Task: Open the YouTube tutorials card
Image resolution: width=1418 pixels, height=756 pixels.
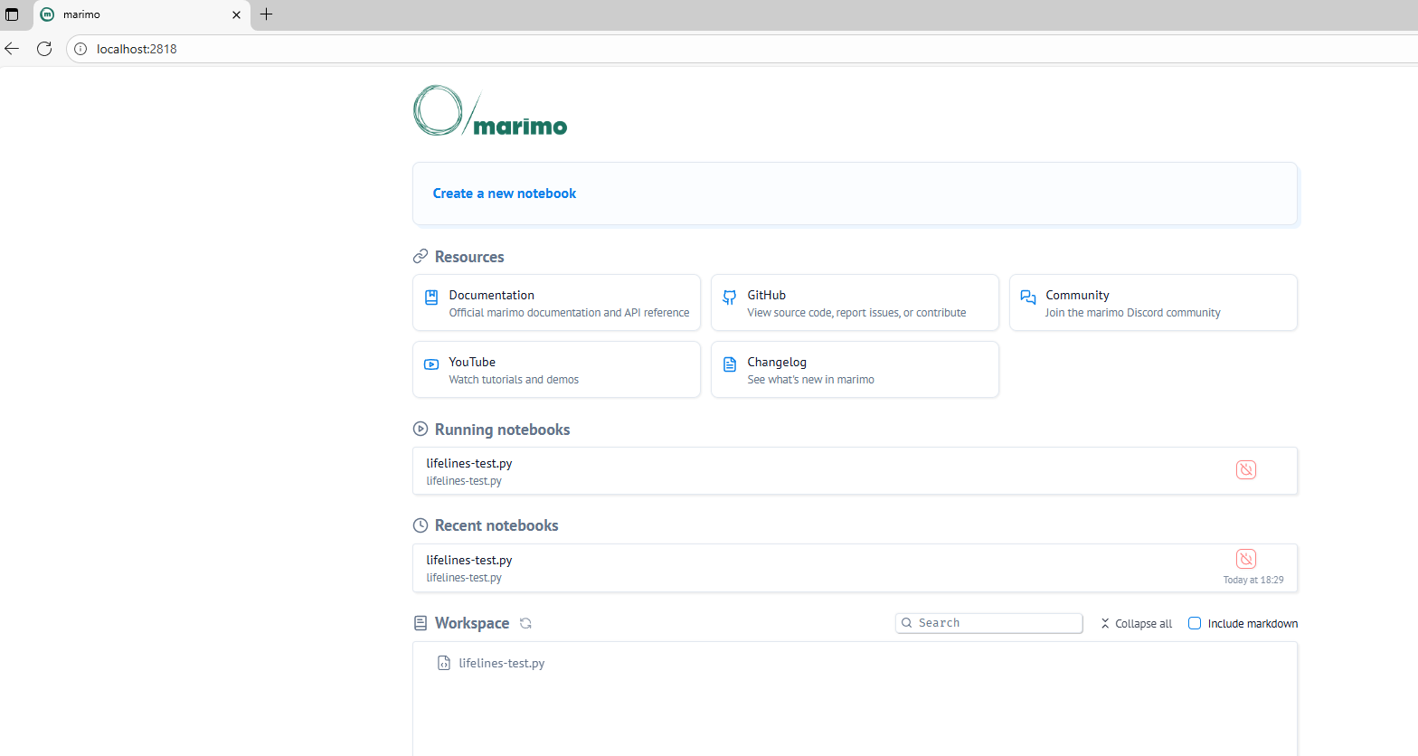Action: pos(556,370)
